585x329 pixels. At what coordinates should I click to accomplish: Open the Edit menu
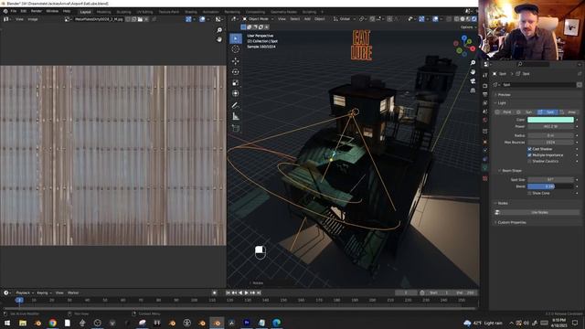click(24, 11)
